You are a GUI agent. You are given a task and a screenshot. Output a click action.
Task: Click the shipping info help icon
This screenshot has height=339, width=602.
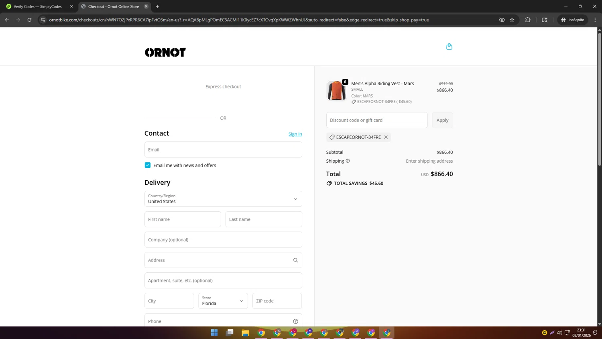(348, 161)
